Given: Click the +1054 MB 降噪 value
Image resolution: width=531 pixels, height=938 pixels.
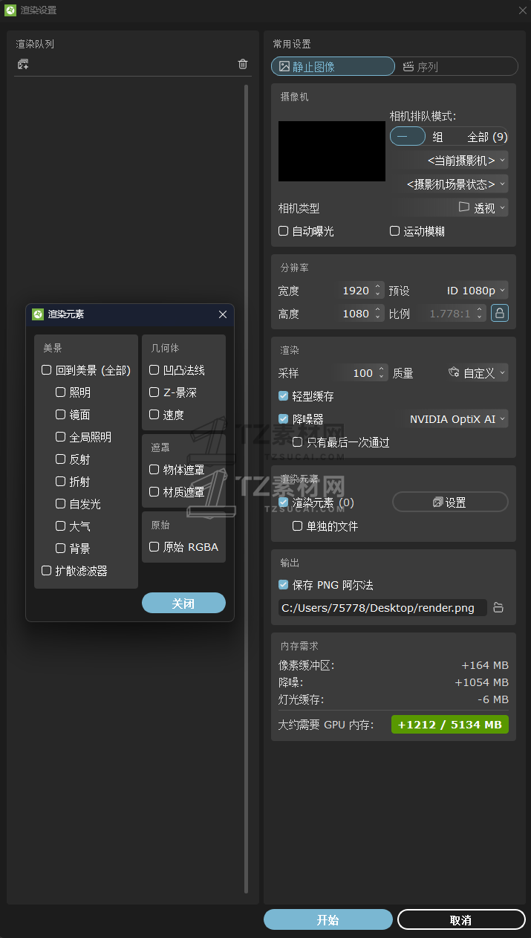Looking at the screenshot, I should coord(482,682).
